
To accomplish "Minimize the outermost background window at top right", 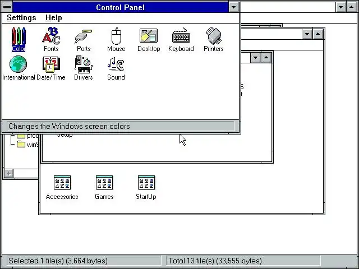I will [x=340, y=7].
